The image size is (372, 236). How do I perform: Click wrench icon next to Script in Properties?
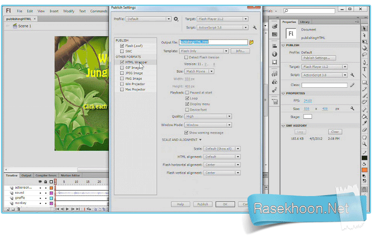(352, 75)
